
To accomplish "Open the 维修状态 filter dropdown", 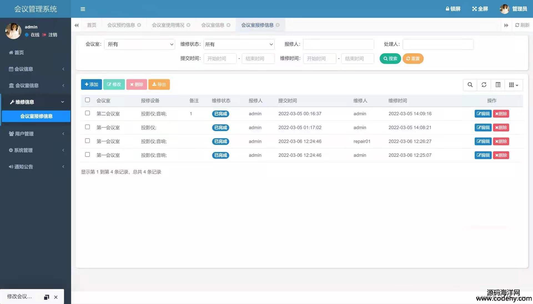I will pos(239,44).
